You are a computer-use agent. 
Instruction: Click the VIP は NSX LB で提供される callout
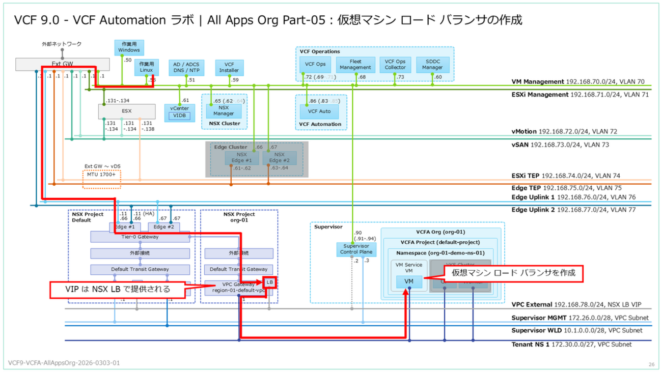pos(117,289)
